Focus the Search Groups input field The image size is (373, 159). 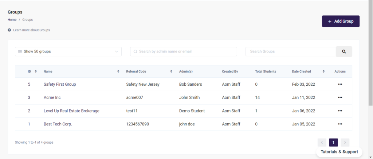click(290, 51)
